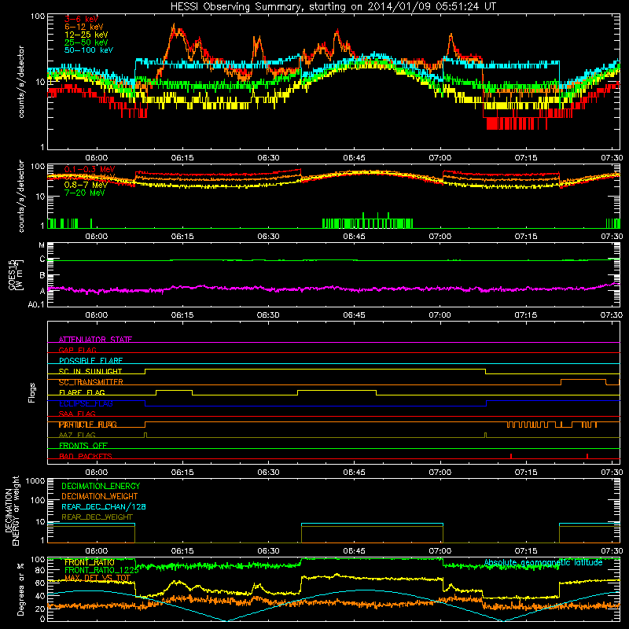This screenshot has width=629, height=629.
Task: Click the 25-50 keV legend entry
Action: [86, 42]
